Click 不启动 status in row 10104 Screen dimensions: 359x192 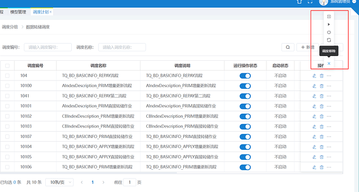tap(280, 147)
